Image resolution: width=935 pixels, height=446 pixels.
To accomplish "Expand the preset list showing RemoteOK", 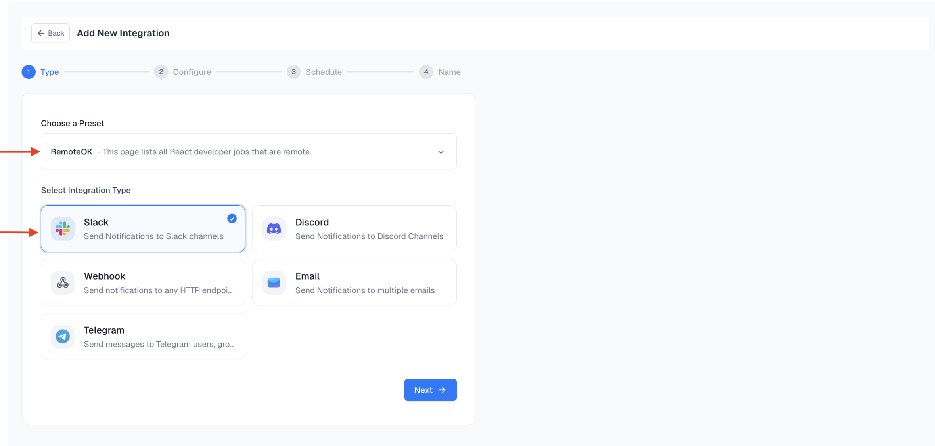I will 249,152.
